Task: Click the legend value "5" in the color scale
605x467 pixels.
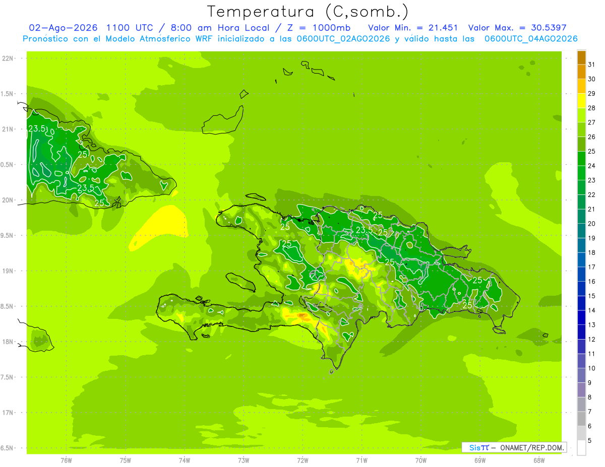Action: click(x=590, y=441)
